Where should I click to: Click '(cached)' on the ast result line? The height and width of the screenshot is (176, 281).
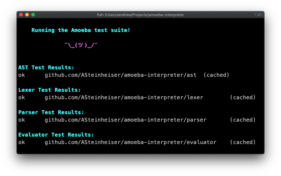216,75
